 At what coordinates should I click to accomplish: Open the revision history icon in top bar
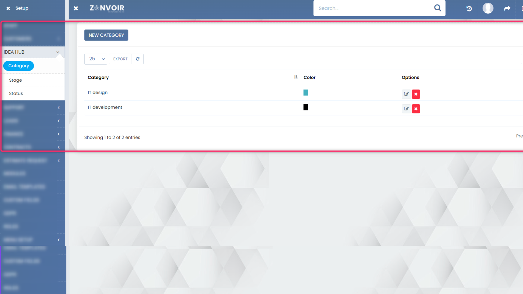pyautogui.click(x=469, y=8)
